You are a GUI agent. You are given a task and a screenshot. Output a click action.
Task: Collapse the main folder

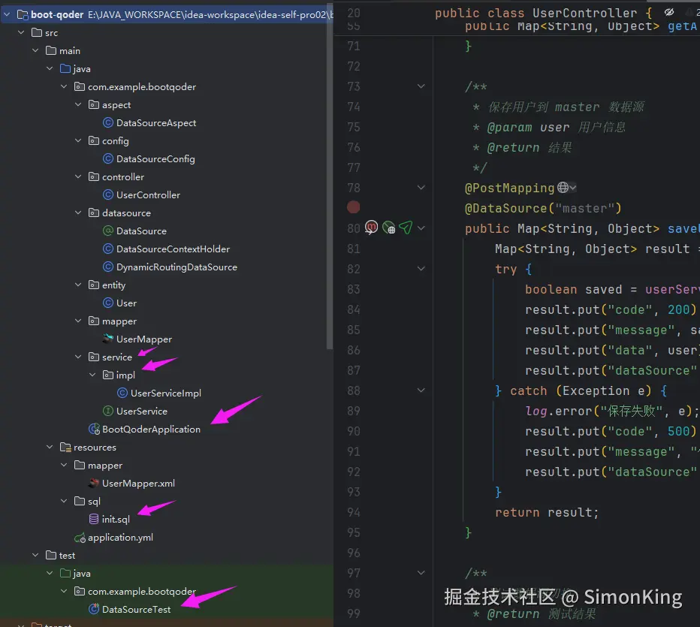pyautogui.click(x=35, y=51)
